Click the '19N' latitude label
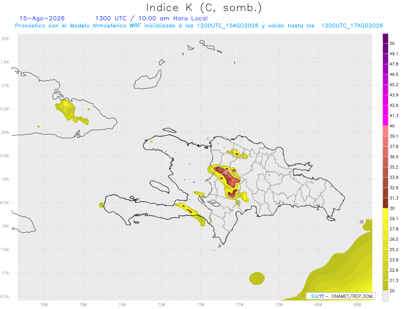 click(6, 179)
